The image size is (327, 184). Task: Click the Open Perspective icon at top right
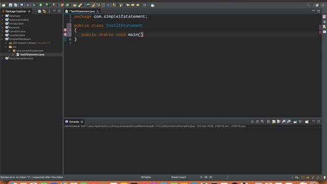click(x=317, y=5)
